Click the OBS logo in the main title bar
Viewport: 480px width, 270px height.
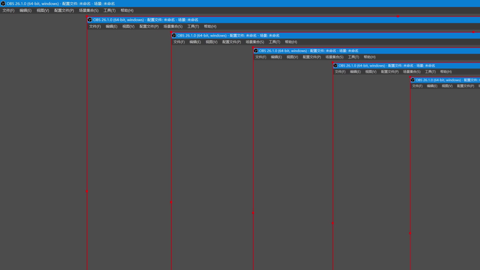pos(3,3)
